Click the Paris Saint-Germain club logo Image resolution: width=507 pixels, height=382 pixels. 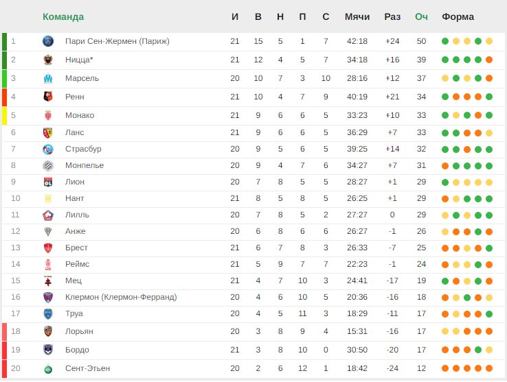pos(48,41)
